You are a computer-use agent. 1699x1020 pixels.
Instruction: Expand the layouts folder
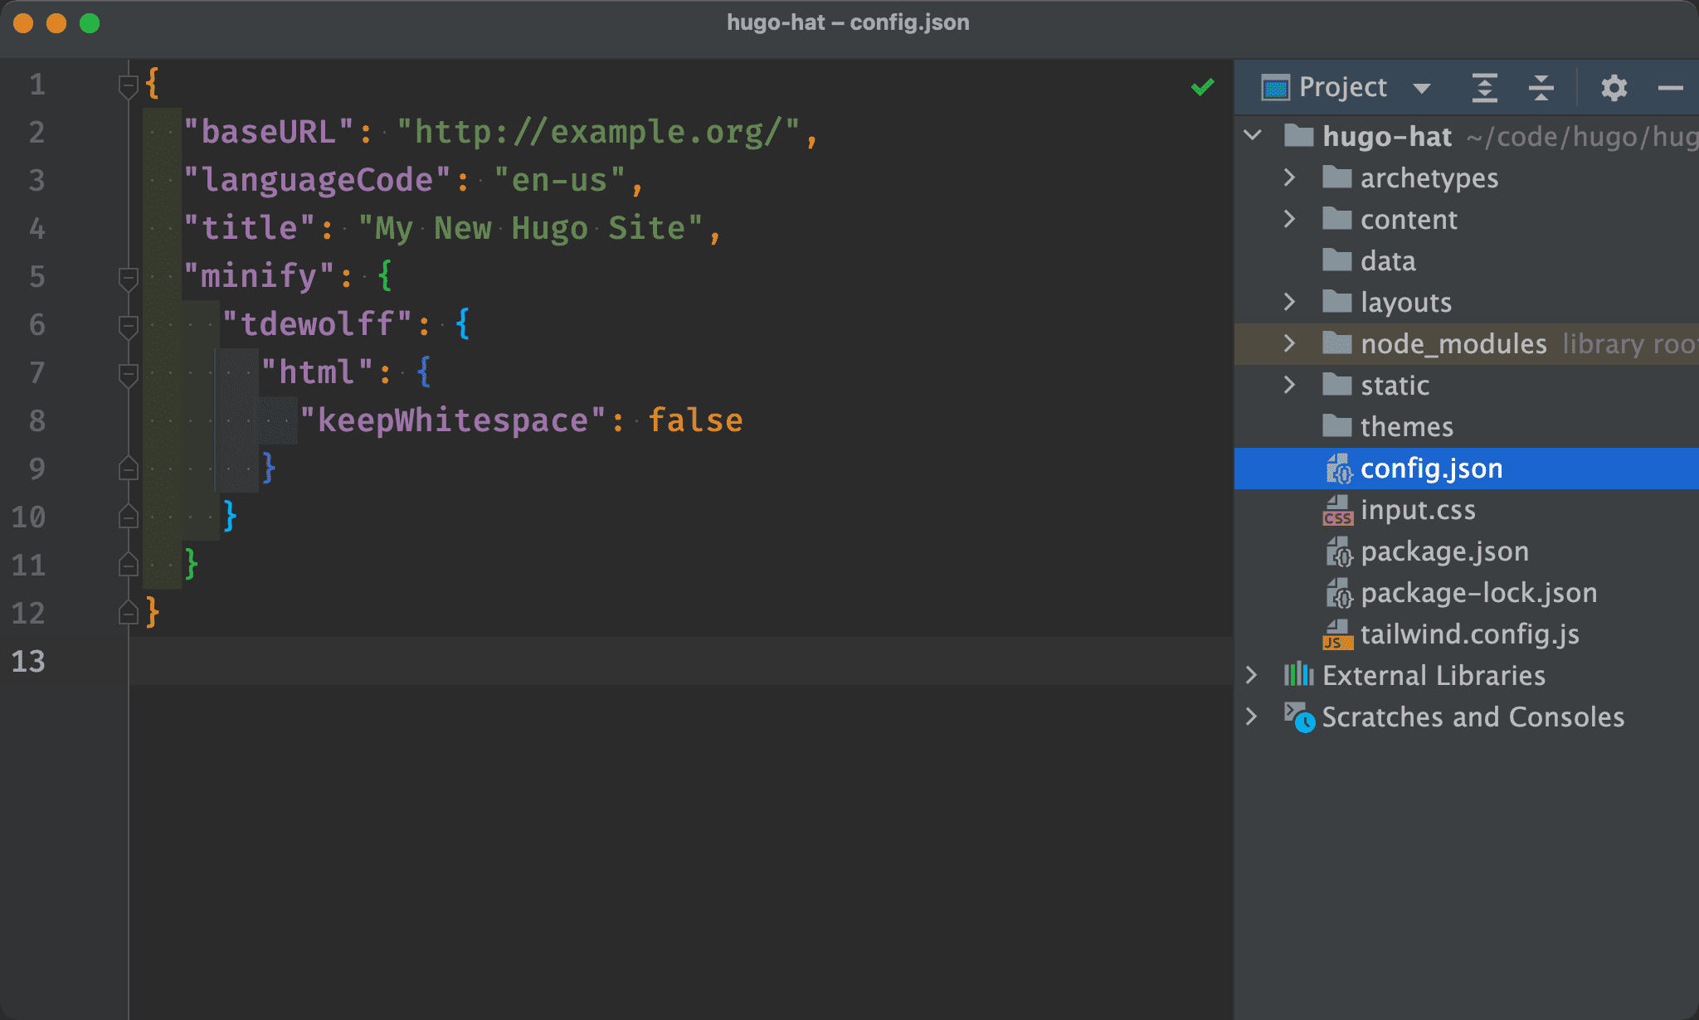point(1289,301)
